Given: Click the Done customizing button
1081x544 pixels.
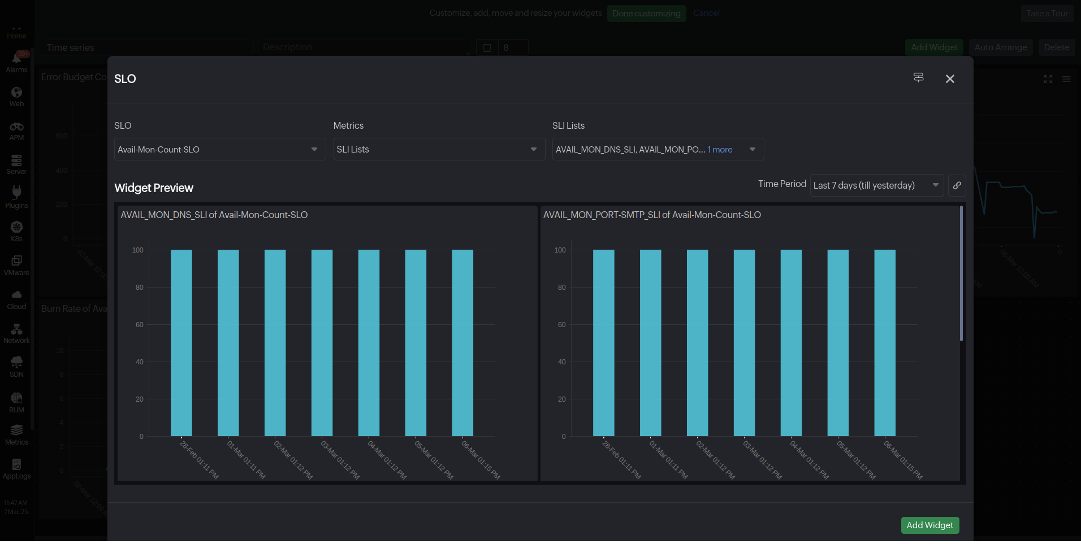Looking at the screenshot, I should point(646,14).
